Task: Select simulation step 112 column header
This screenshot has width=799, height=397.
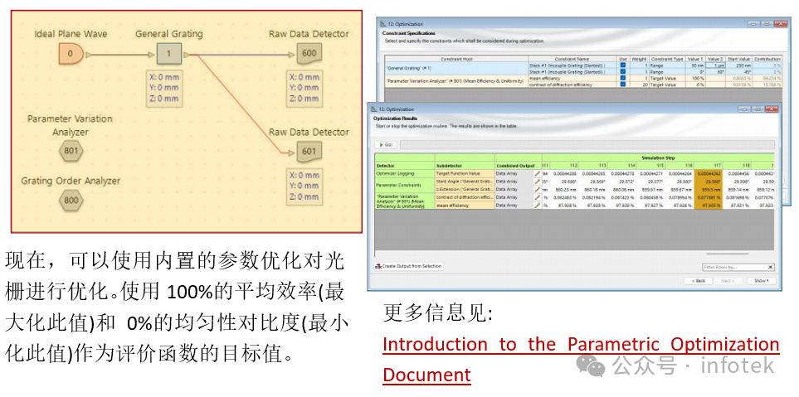Action: point(564,166)
